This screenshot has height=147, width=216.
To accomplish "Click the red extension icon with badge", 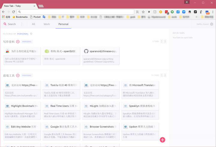I will coord(166,12).
